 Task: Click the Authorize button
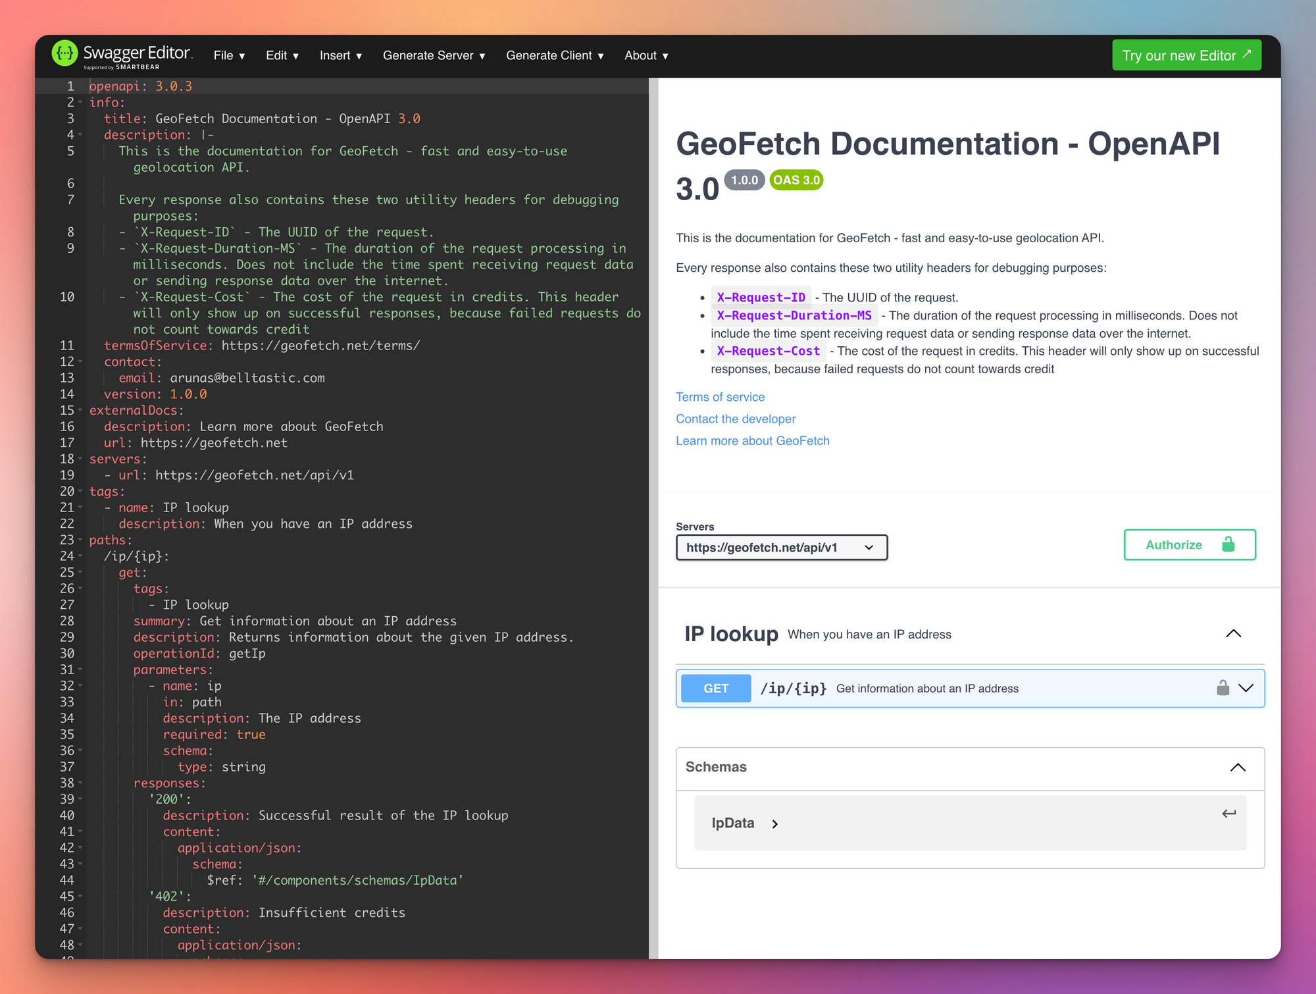[x=1190, y=544]
